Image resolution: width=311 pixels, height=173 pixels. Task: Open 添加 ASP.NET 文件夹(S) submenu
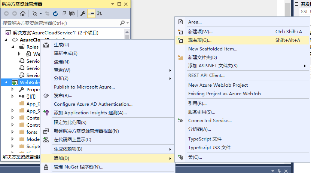click(243, 66)
